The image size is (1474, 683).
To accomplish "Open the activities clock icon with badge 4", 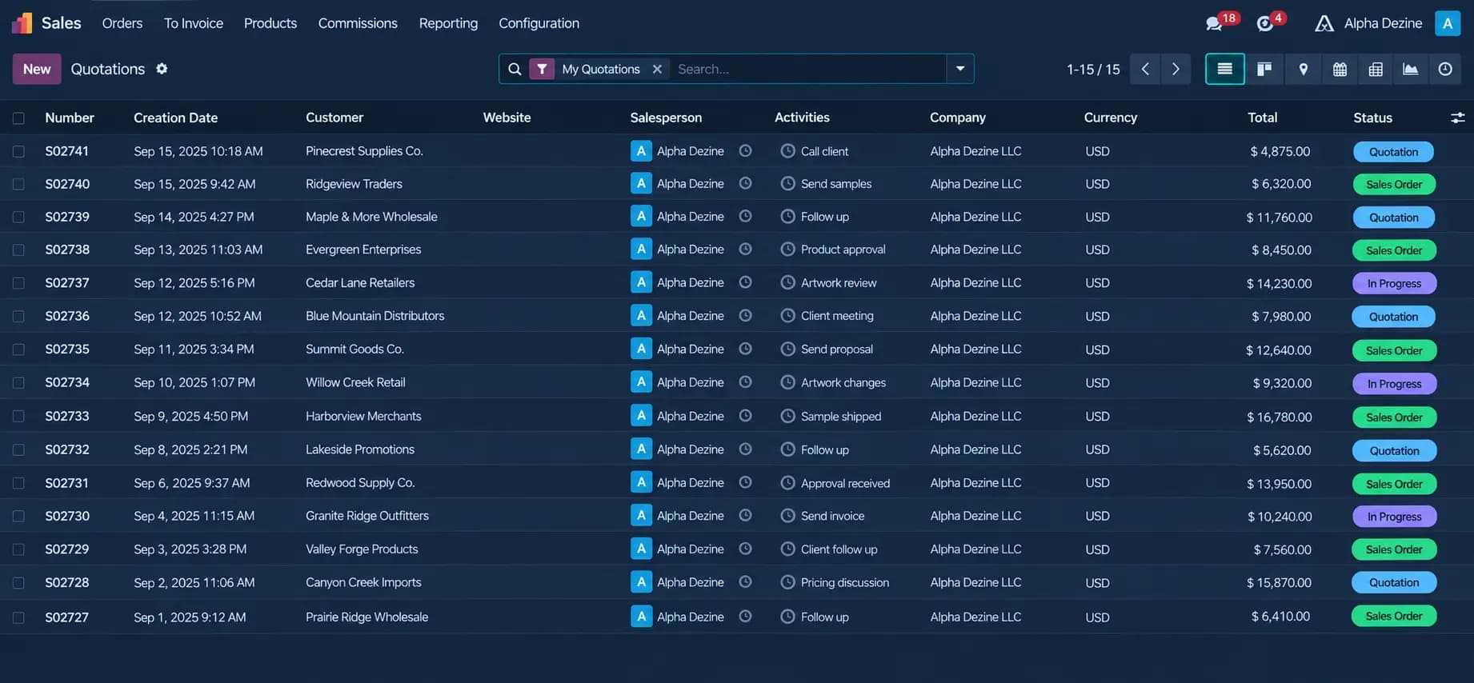I will click(x=1265, y=24).
